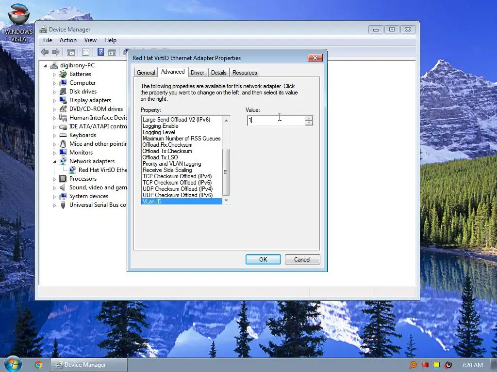
Task: Select the Batteries device icon
Action: coord(63,74)
